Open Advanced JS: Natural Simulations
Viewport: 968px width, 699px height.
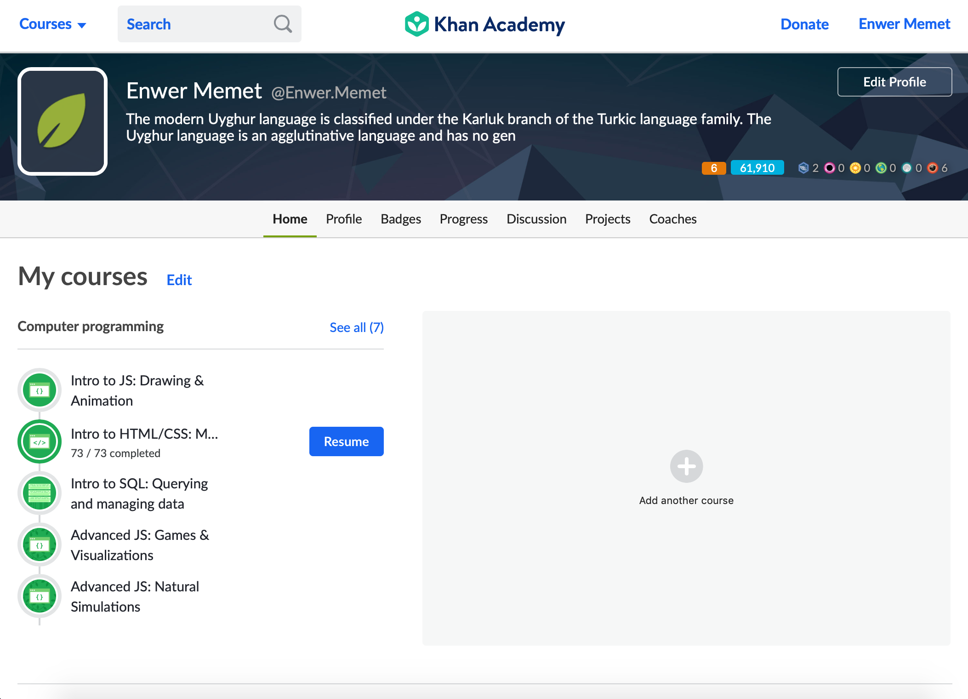[x=135, y=596]
